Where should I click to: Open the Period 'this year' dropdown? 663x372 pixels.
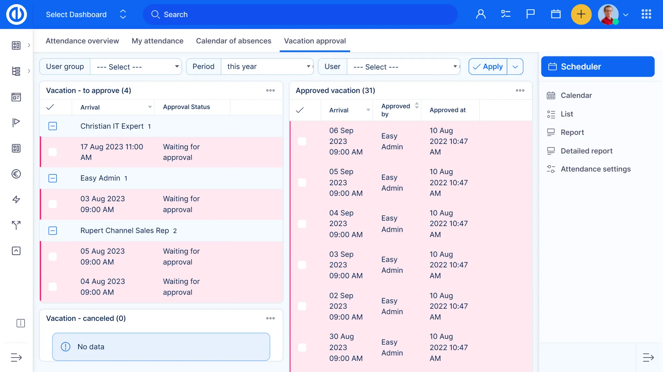click(x=267, y=66)
